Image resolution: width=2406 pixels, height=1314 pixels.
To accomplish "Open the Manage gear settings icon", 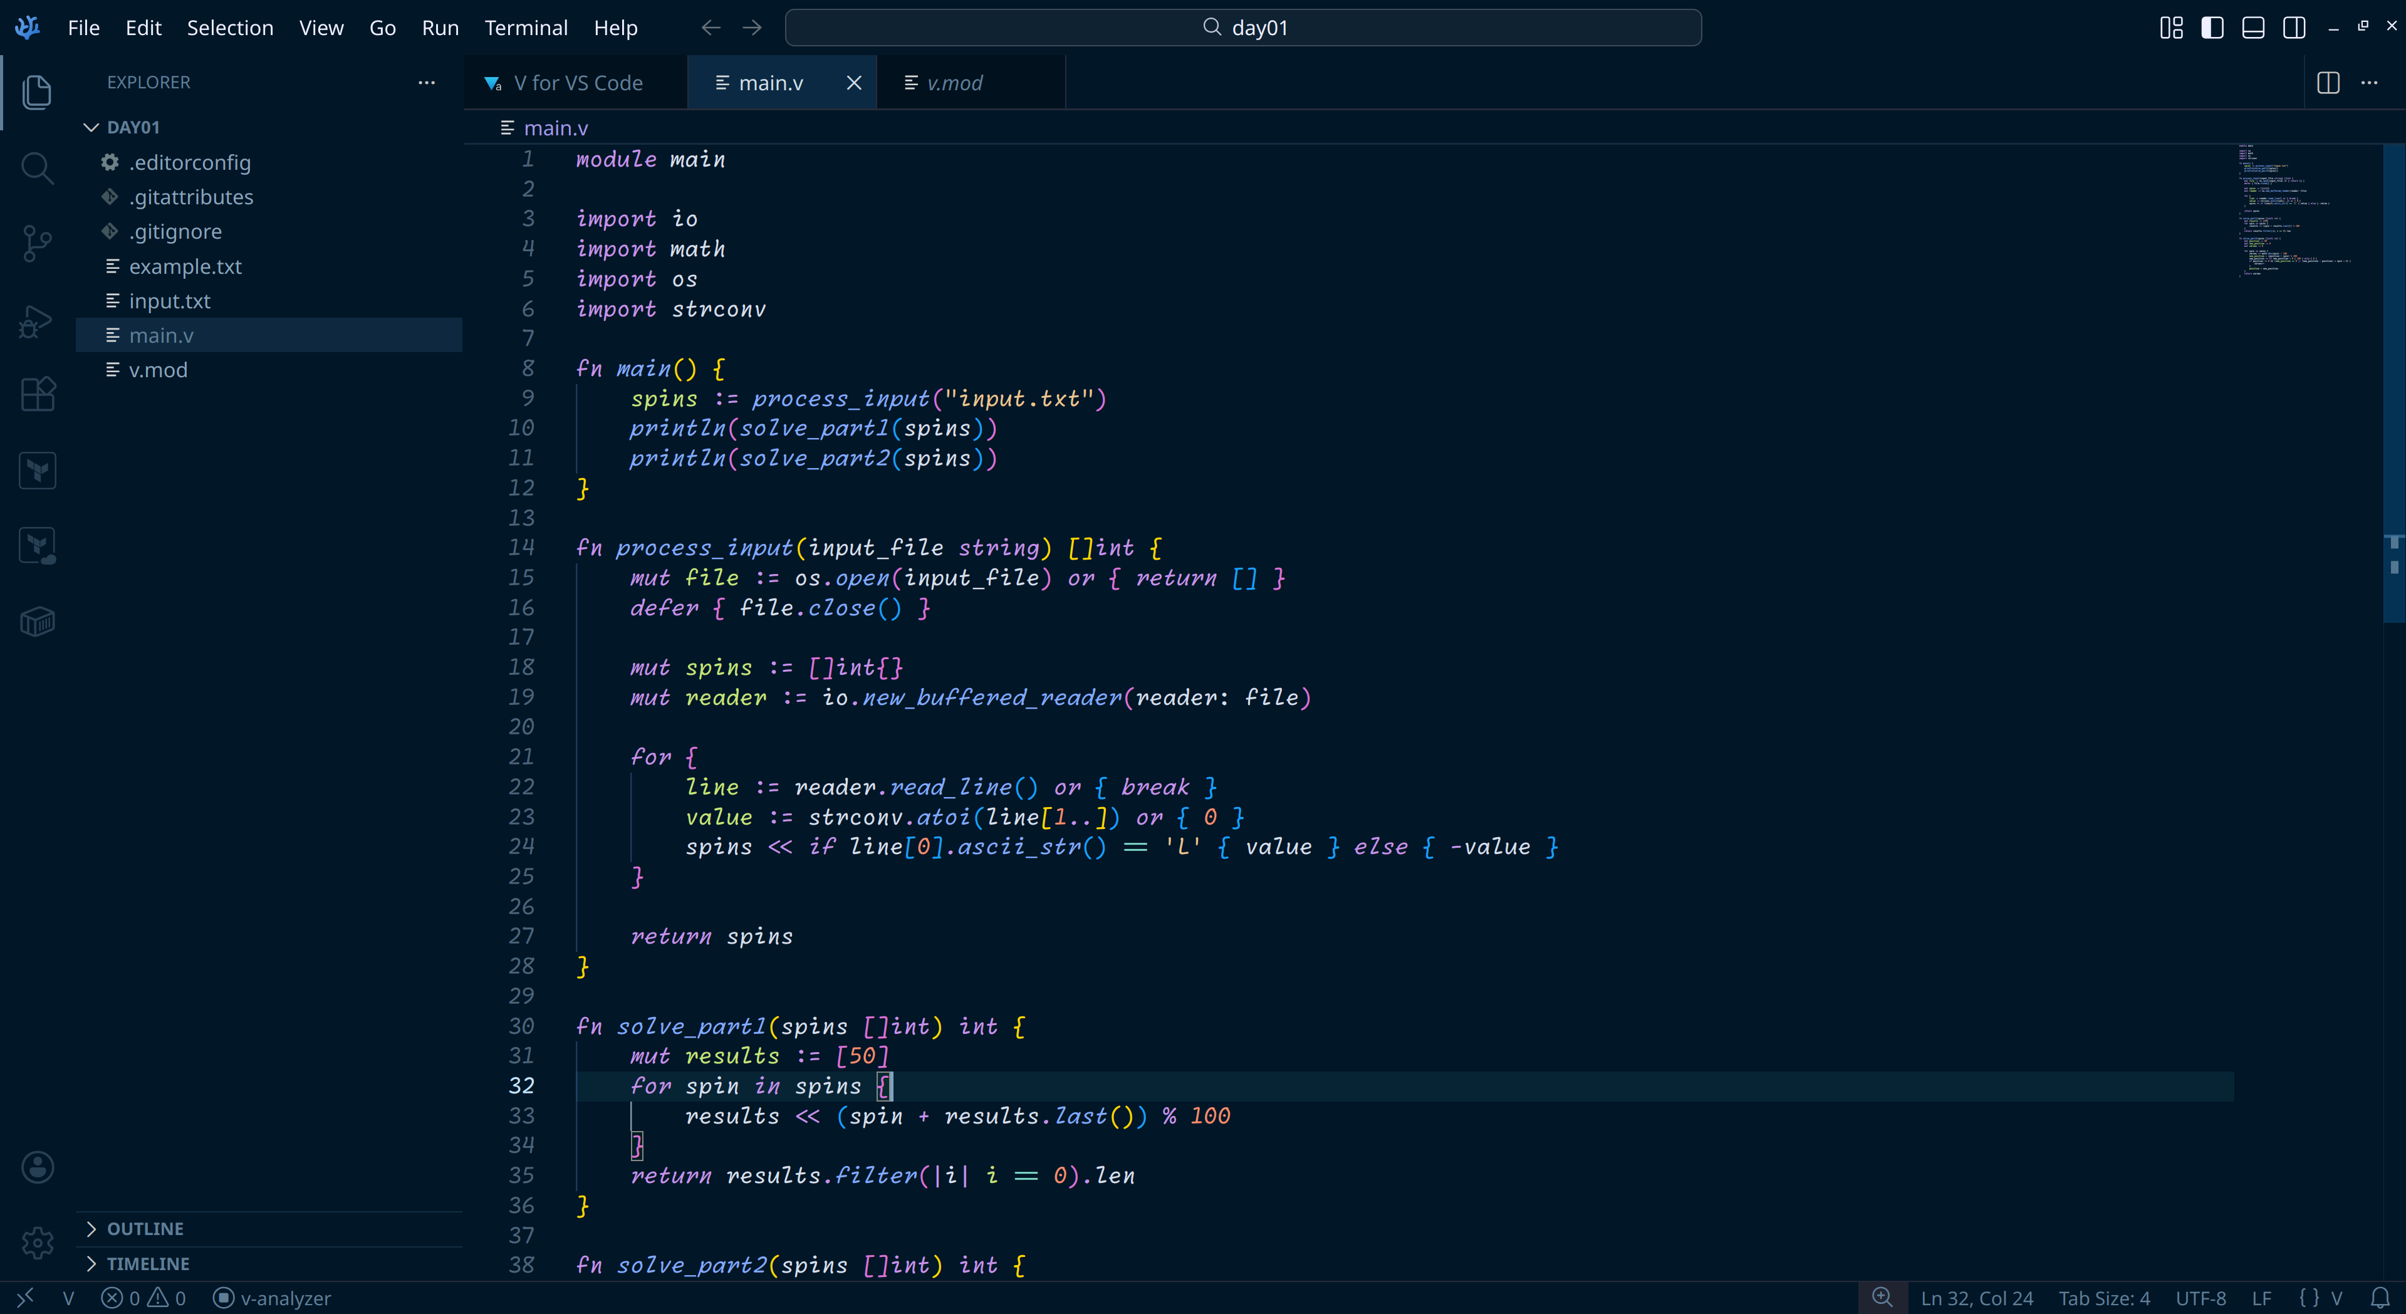I will coord(36,1242).
